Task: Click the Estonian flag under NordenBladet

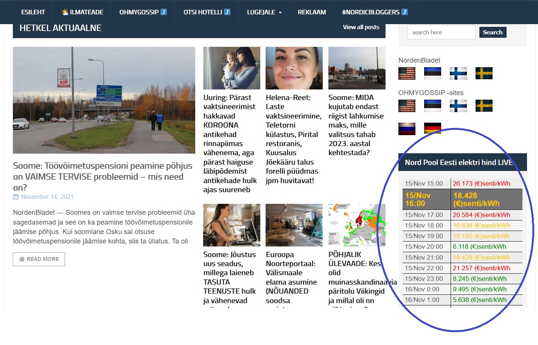Action: point(432,73)
